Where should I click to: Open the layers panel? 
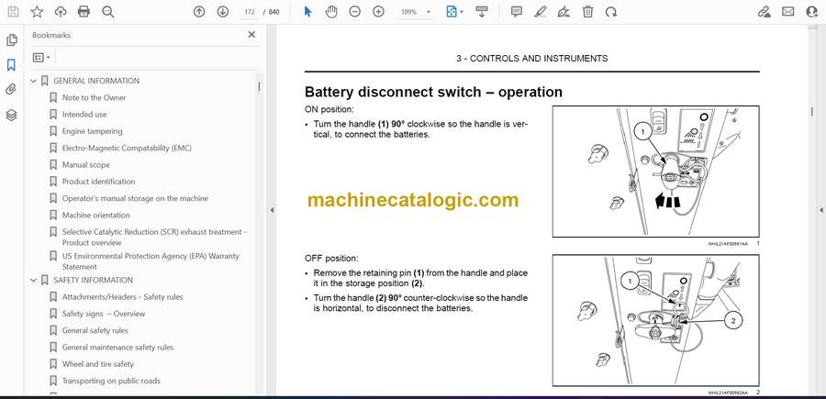click(x=11, y=116)
